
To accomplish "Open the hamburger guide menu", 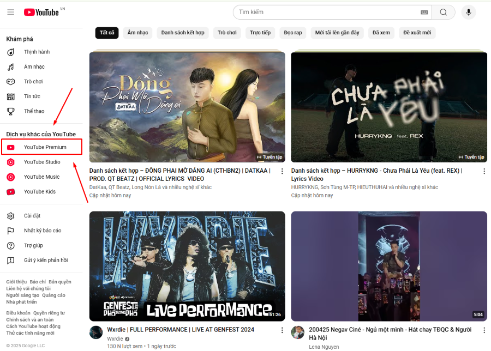I will click(11, 12).
